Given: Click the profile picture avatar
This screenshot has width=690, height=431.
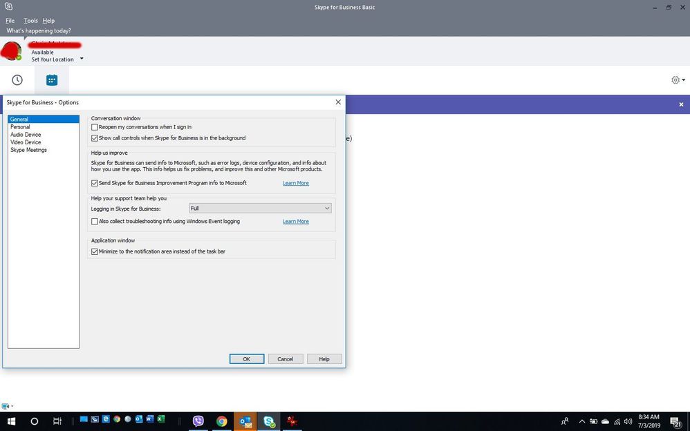Looking at the screenshot, I should click(12, 50).
